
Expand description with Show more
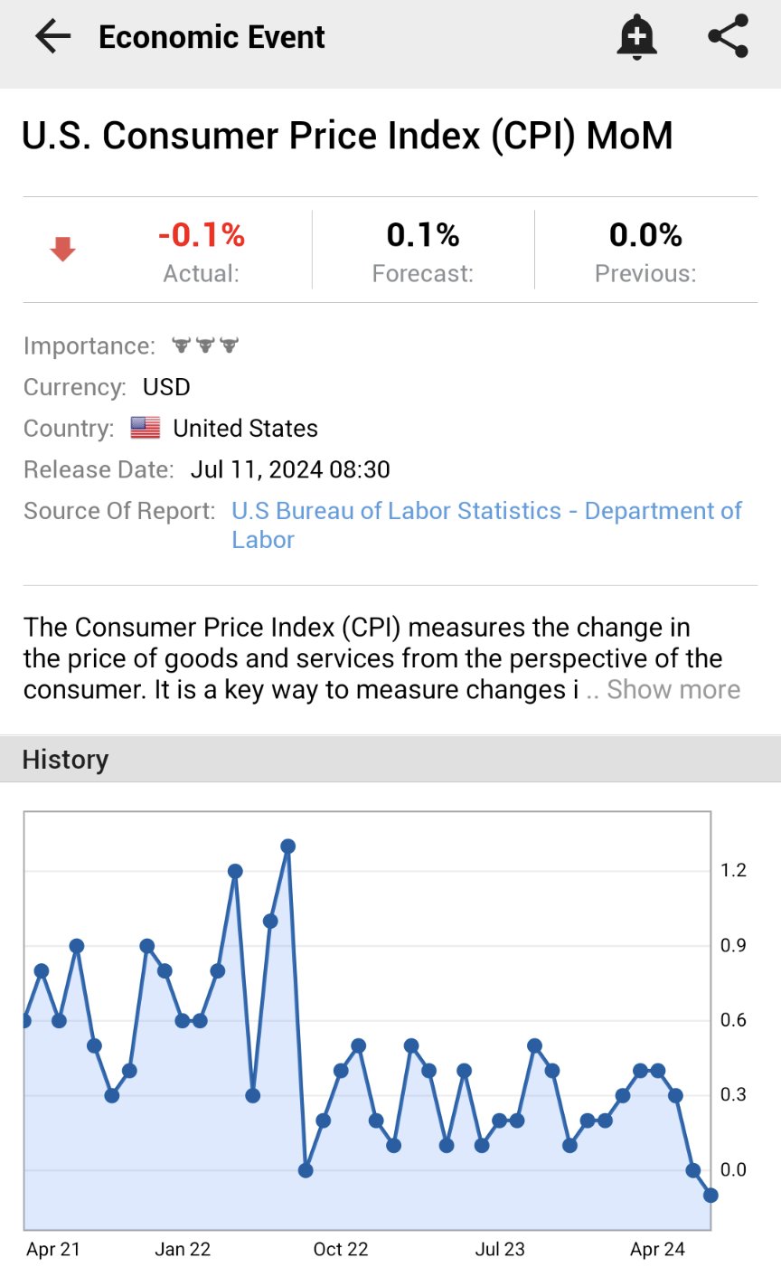673,689
